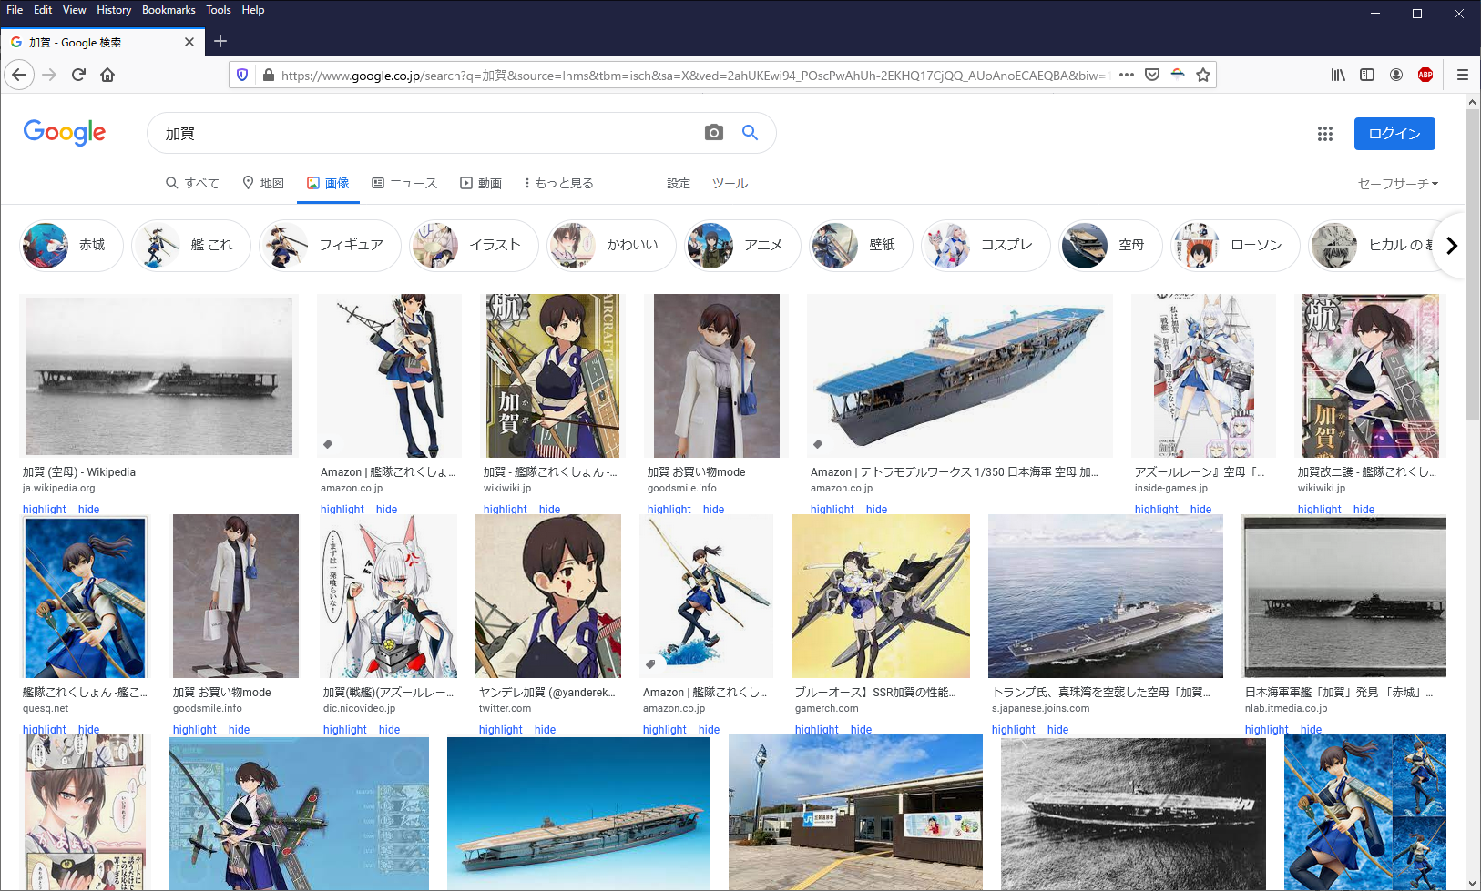1481x891 pixels.
Task: Open the Google apps grid
Action: pos(1325,134)
